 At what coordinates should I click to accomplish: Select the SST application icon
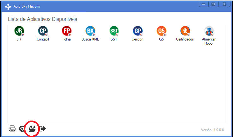[114, 31]
